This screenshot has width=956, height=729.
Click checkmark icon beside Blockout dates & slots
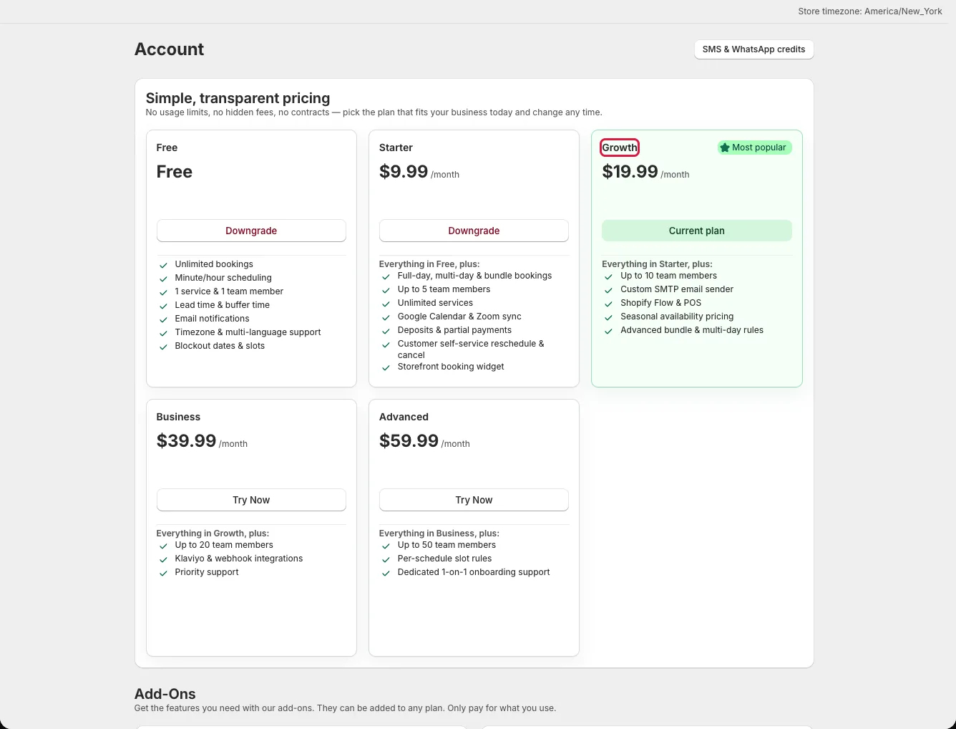coord(163,347)
